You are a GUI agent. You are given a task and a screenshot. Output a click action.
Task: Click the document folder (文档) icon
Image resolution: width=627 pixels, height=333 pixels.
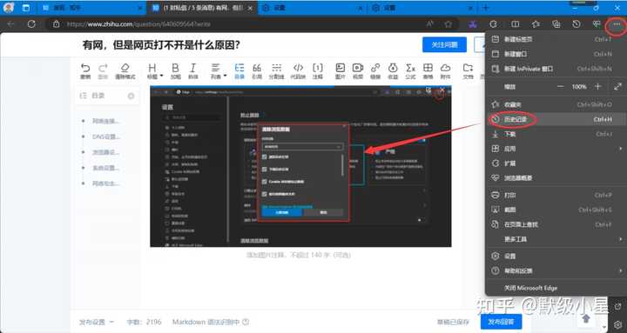click(x=468, y=71)
